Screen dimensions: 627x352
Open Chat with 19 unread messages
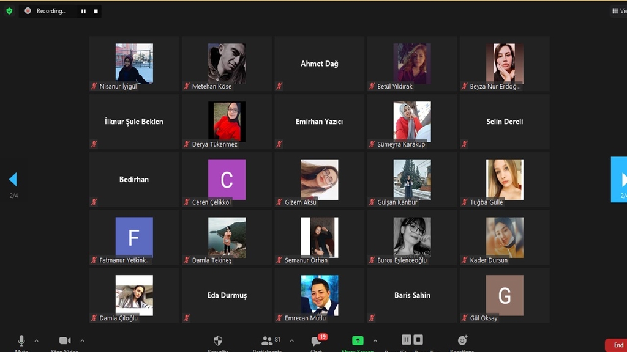pos(317,341)
